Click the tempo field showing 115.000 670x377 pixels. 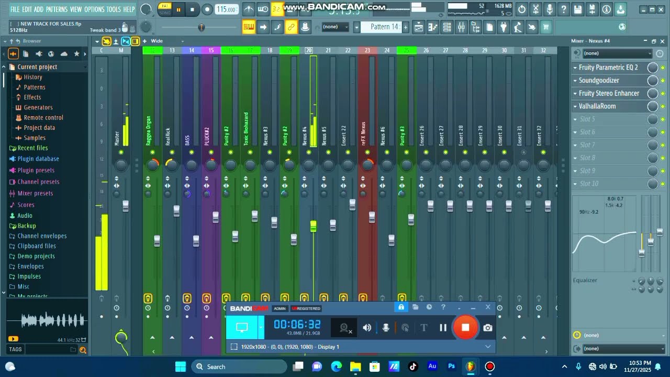[x=226, y=9]
